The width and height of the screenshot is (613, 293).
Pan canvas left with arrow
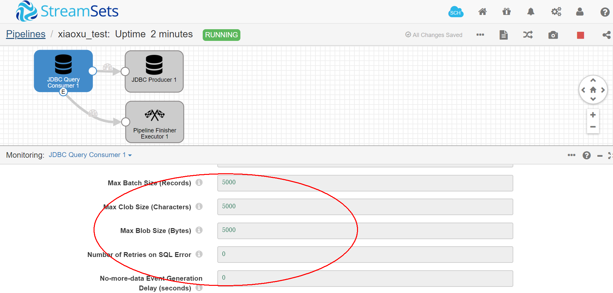tap(583, 90)
